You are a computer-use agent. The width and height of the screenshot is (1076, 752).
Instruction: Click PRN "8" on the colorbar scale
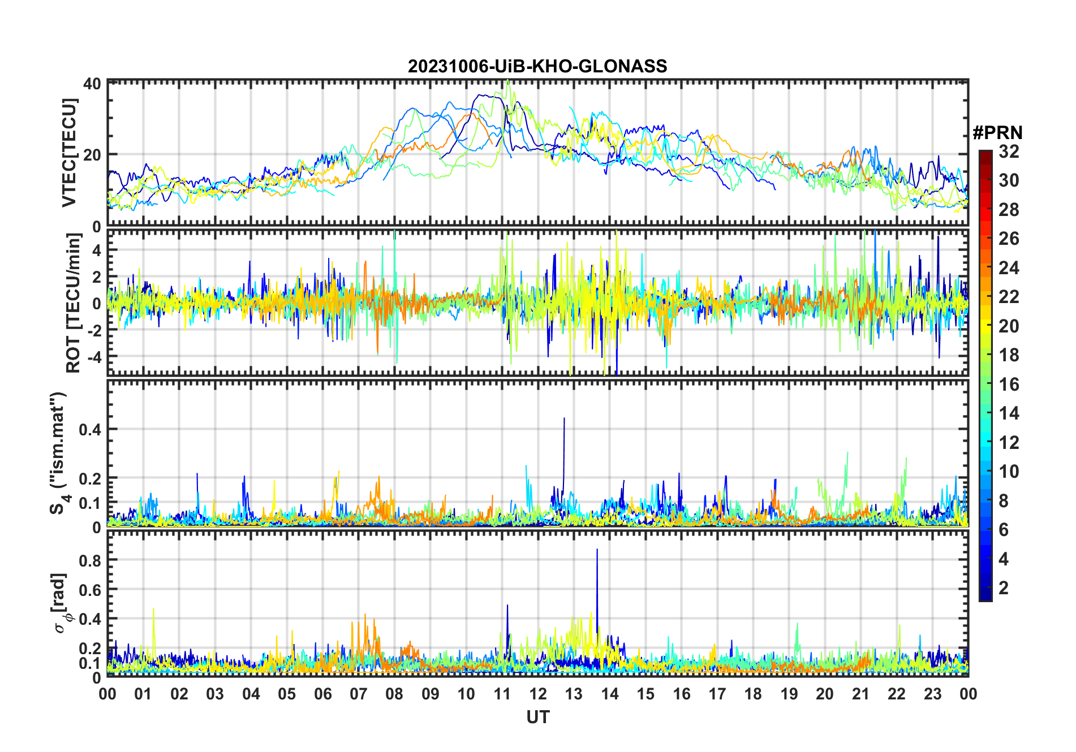coord(1004,500)
